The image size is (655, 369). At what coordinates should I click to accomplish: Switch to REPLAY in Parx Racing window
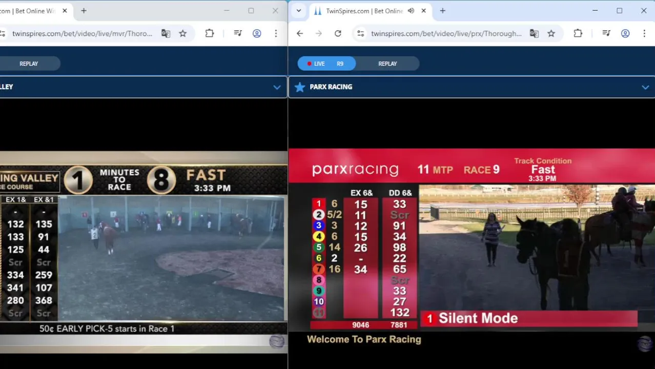coord(387,64)
